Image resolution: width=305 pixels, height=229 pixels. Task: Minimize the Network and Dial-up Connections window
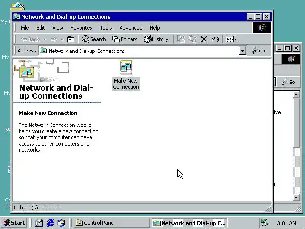[250, 17]
